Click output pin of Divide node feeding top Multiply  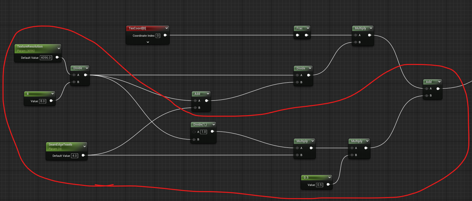tap(309, 75)
